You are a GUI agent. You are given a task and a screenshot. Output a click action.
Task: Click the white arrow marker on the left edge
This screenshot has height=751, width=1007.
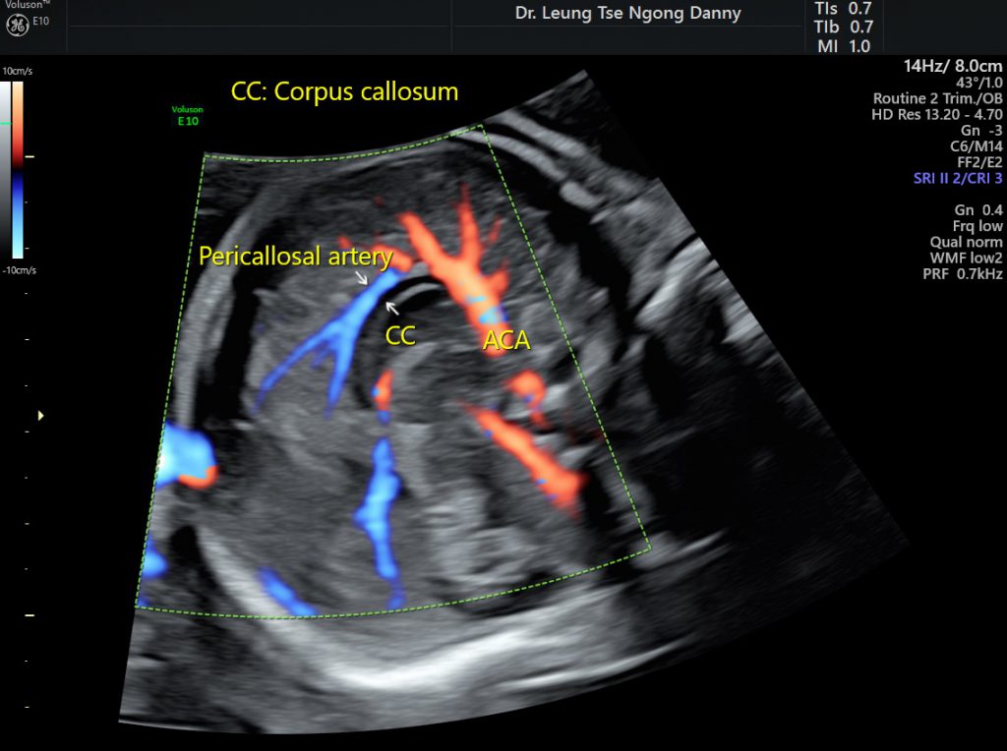coord(38,415)
